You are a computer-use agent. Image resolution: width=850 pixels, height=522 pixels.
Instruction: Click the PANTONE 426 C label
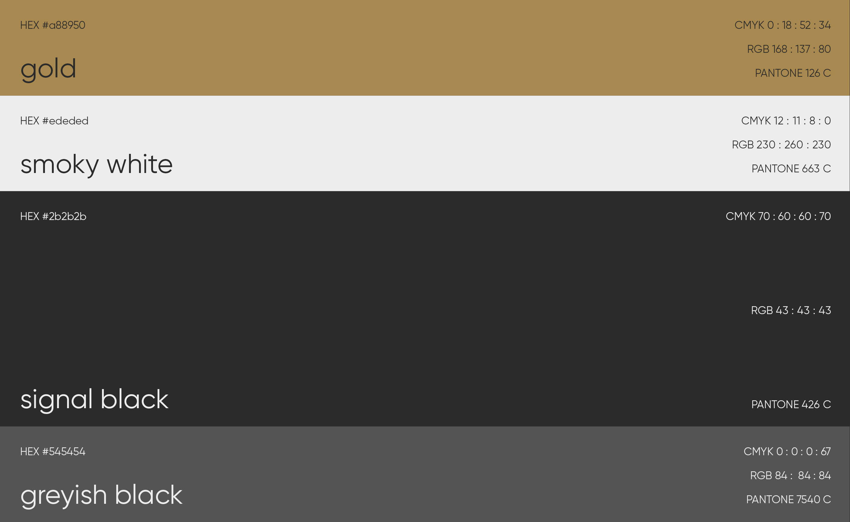pyautogui.click(x=791, y=404)
